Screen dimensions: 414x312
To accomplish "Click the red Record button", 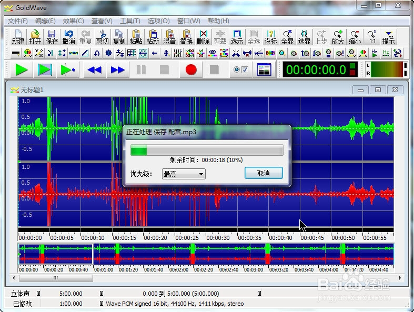I will [191, 70].
